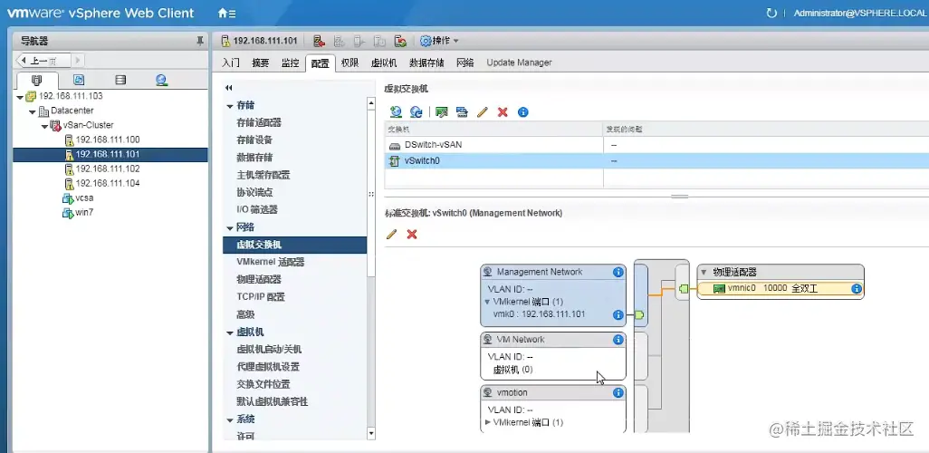The height and width of the screenshot is (453, 929).
Task: Open the 监控 tab
Action: point(291,63)
